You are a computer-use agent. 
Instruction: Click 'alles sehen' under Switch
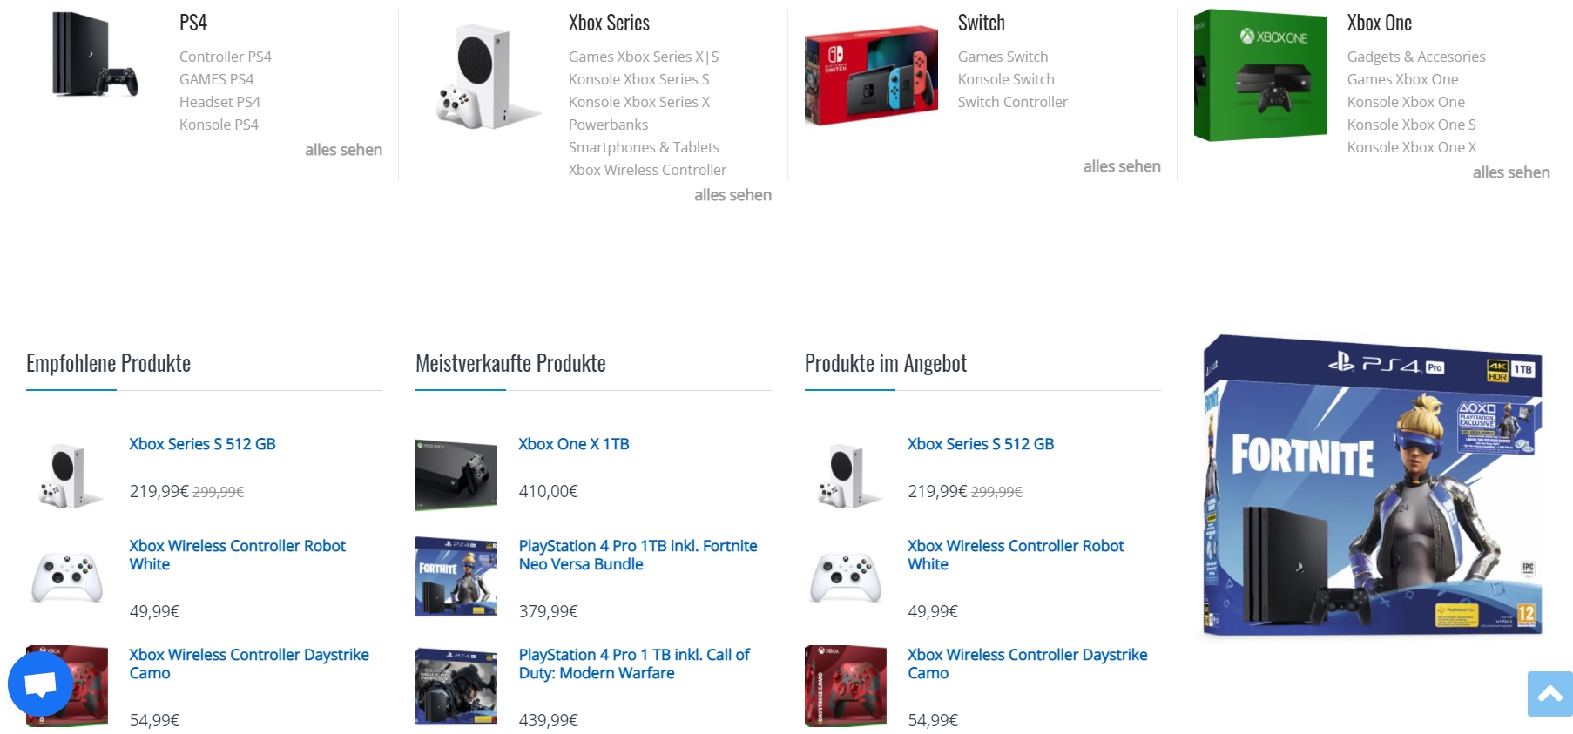pos(1122,166)
